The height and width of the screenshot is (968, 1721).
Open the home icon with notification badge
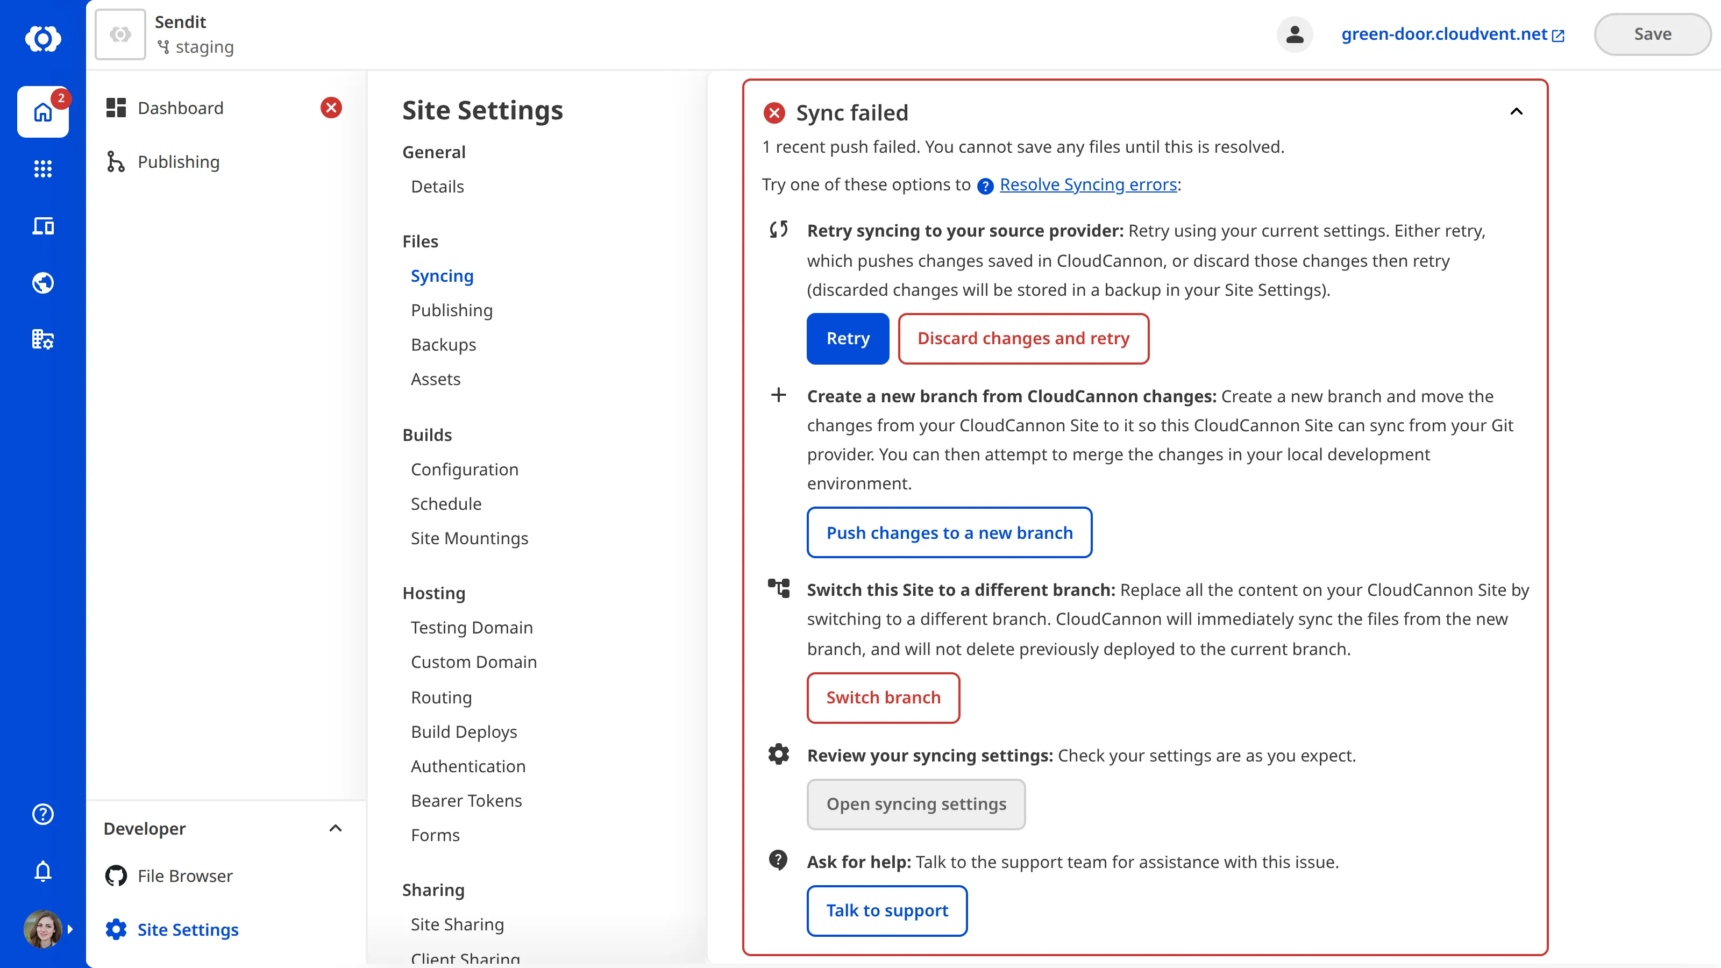point(43,111)
